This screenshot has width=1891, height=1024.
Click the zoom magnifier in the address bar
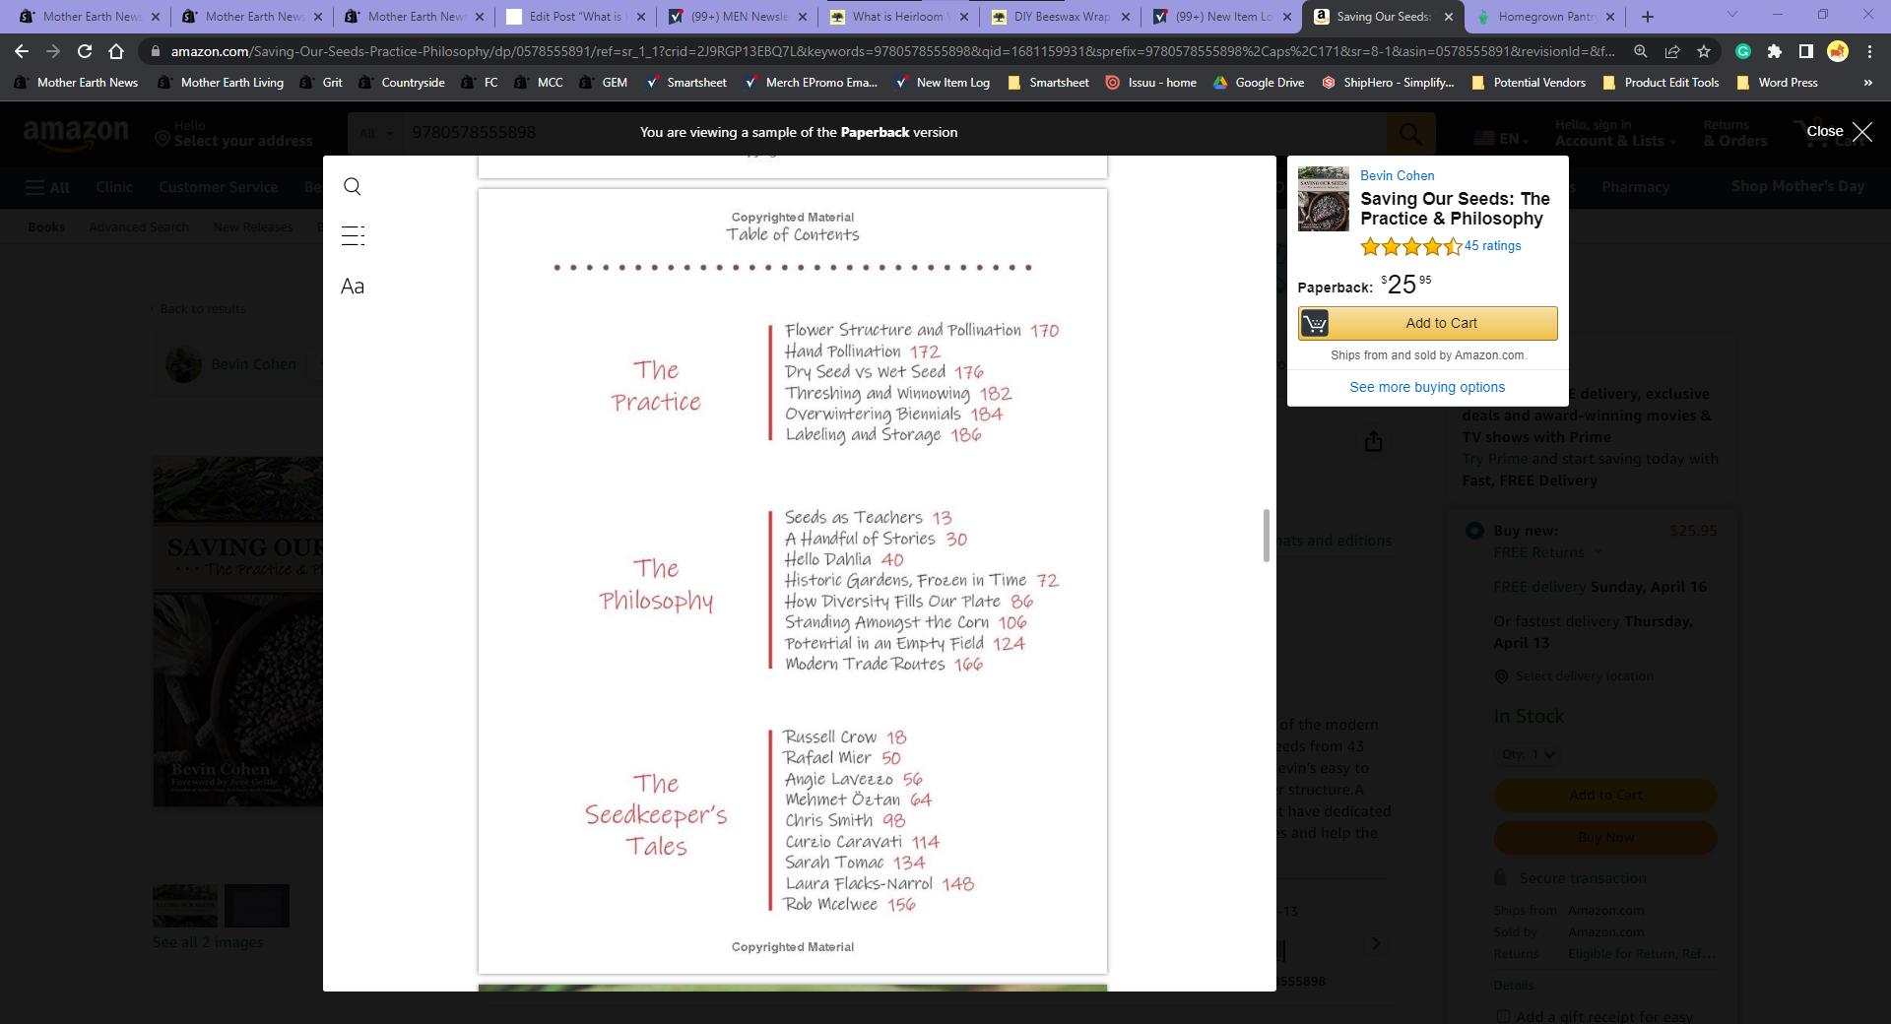pyautogui.click(x=1640, y=51)
